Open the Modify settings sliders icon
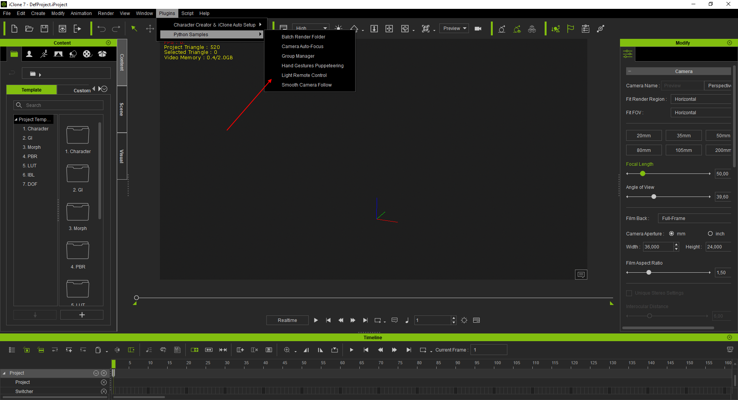Image resolution: width=738 pixels, height=400 pixels. pos(628,54)
